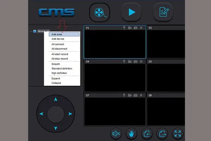Toggle microphone in channel 07 header
Viewport: 211px width, 141px height.
click(x=124, y=95)
